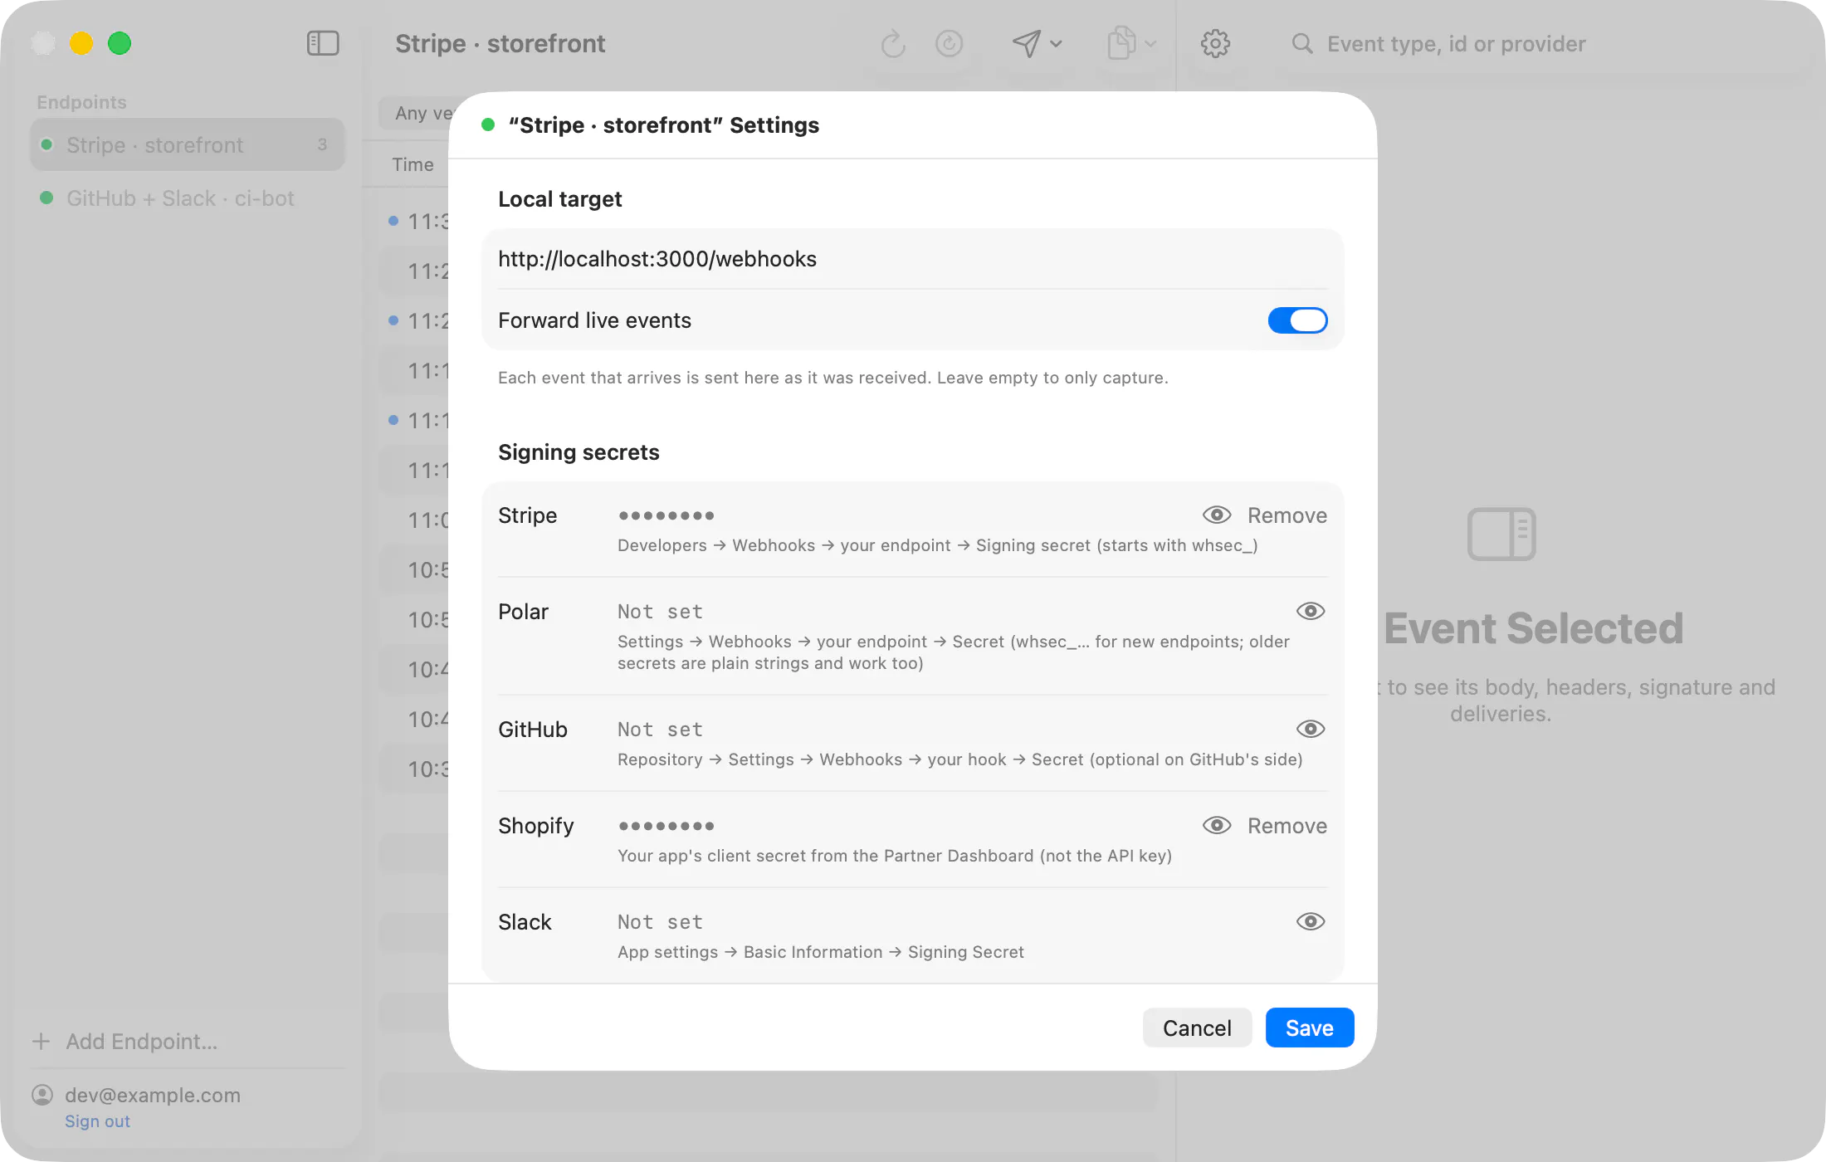Click the Polar Not set field
The image size is (1826, 1162).
[x=951, y=612]
